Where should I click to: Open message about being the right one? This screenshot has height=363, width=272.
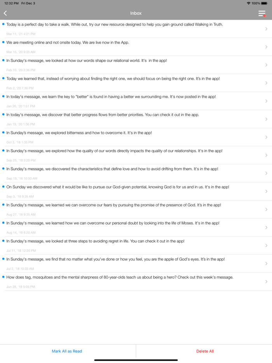[113, 79]
